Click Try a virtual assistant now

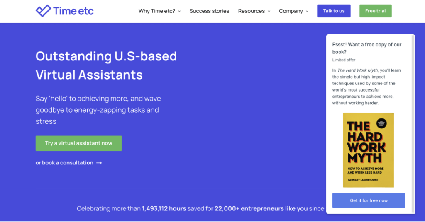[78, 143]
